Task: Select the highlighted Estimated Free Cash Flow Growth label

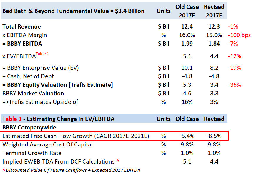Action: [x=75, y=136]
